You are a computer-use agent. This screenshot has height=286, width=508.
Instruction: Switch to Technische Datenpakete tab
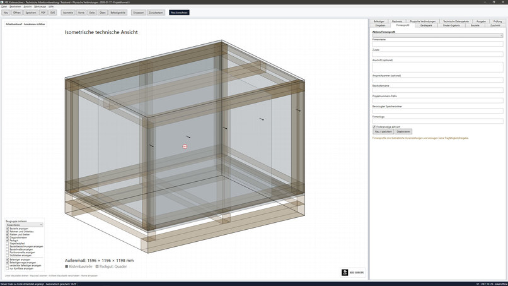[456, 21]
